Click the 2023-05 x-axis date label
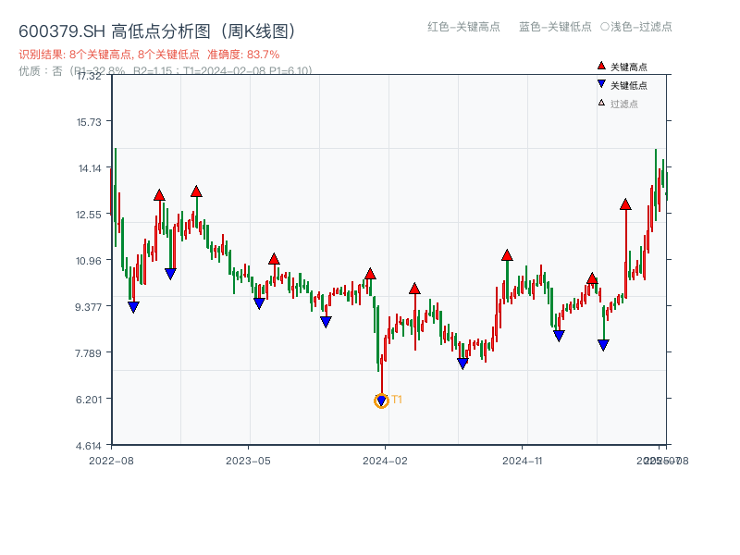The width and height of the screenshot is (740, 555). [248, 460]
